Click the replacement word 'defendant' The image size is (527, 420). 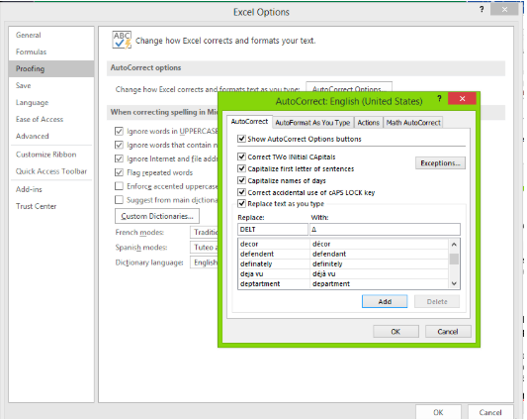pos(329,254)
